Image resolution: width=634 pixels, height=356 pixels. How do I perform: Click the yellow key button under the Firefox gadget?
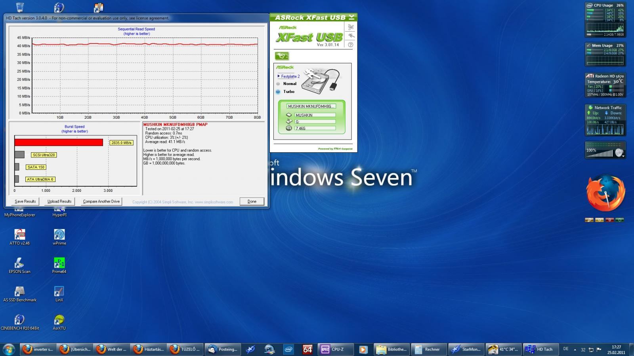click(x=589, y=220)
